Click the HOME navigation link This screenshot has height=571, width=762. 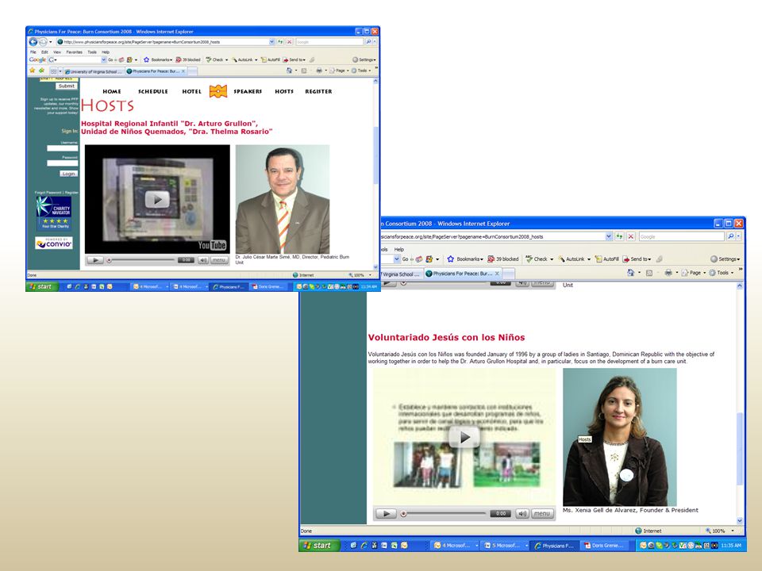(x=112, y=91)
